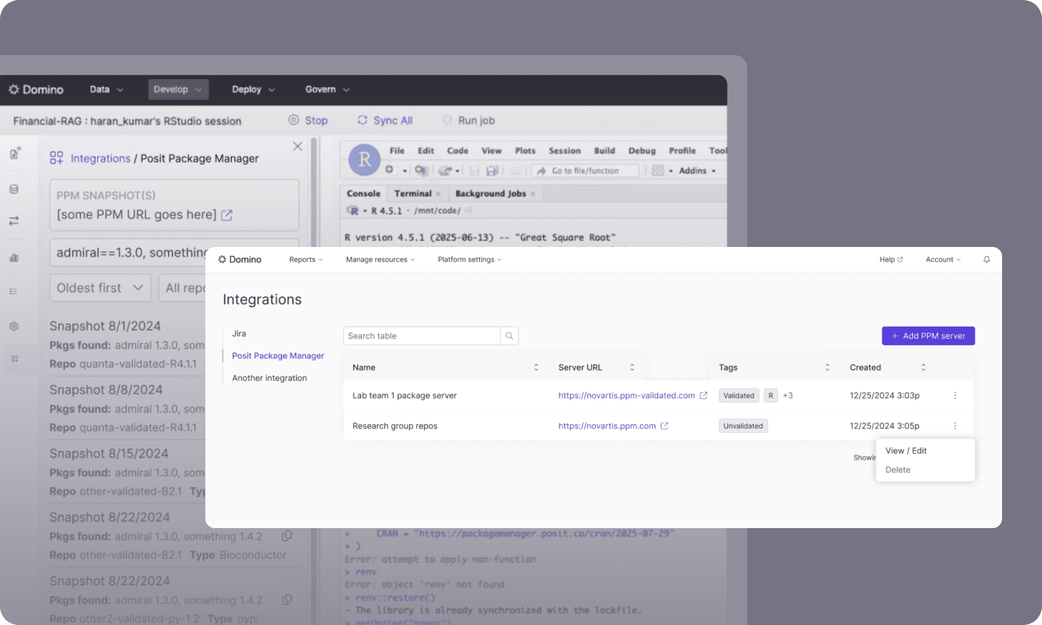Screen dimensions: 1042x625
Task: Choose View / Edit in row menu
Action: [x=906, y=451]
